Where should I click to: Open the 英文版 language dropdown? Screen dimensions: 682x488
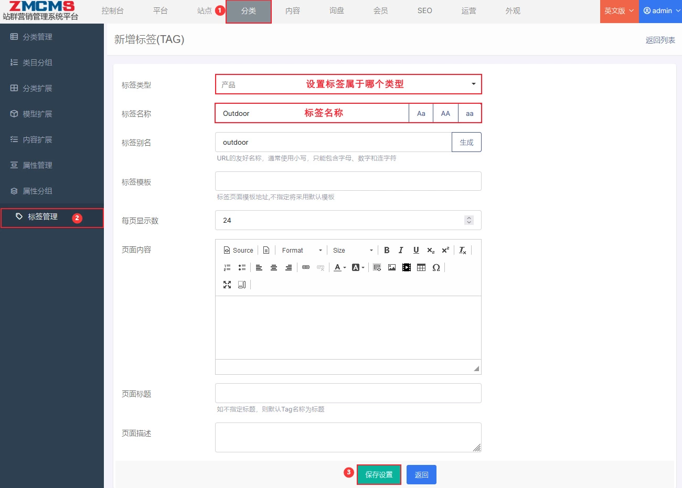[x=619, y=11]
